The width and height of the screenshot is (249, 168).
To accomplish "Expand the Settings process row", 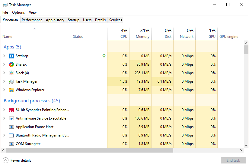I will (4, 56).
